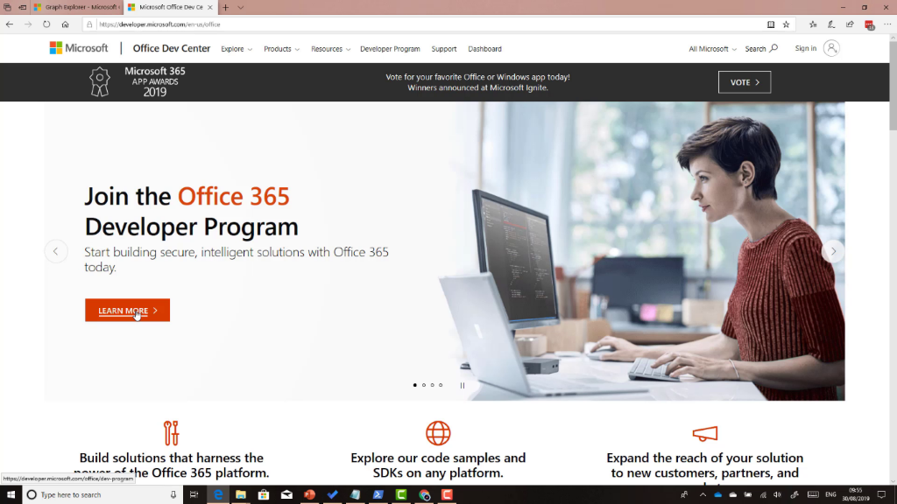Viewport: 897px width, 504px height.
Task: Click the VOTE button
Action: 745,82
